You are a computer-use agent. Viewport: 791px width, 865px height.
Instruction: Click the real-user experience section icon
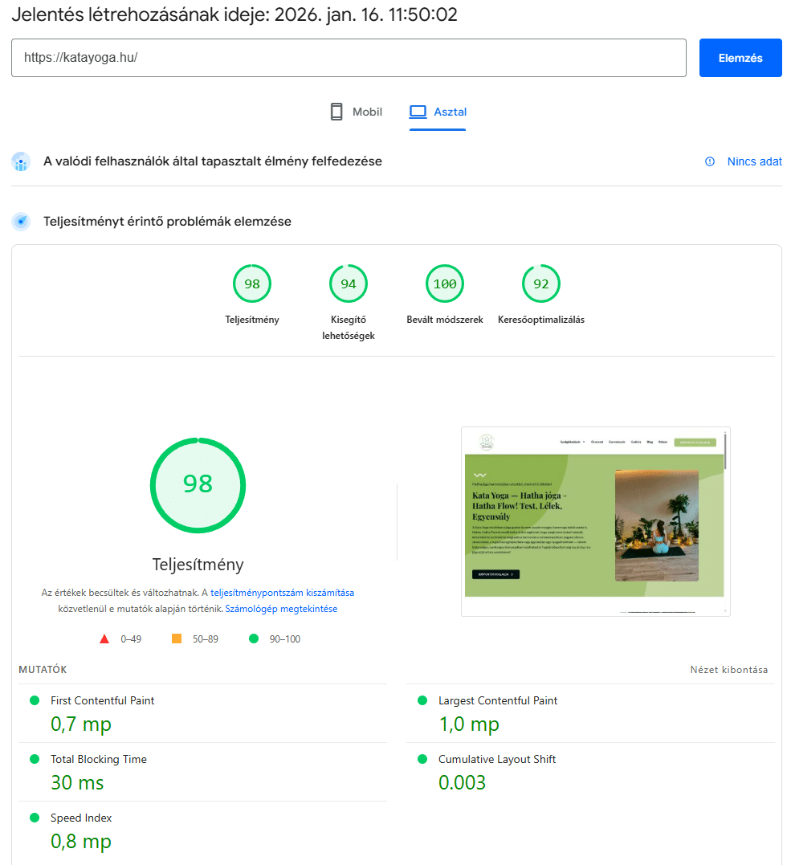tap(21, 161)
